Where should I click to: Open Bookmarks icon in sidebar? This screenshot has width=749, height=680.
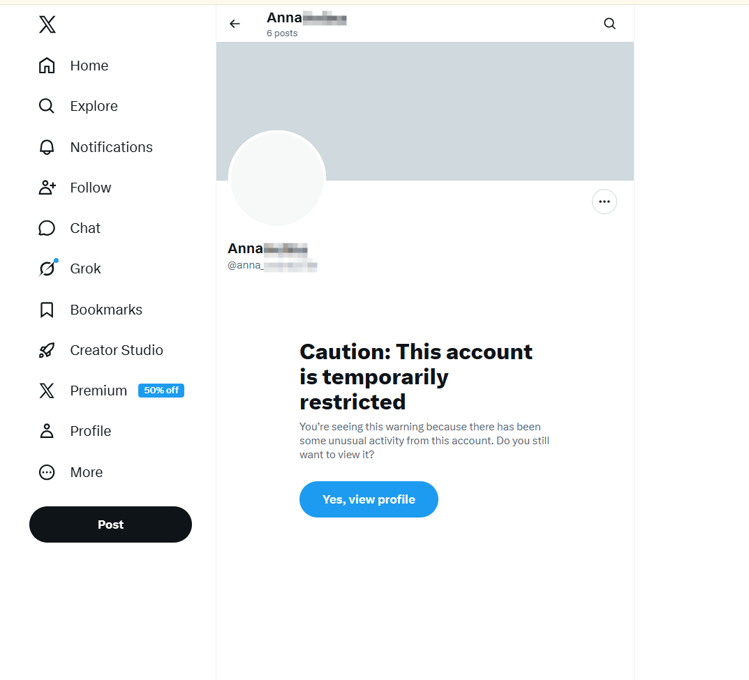[47, 310]
